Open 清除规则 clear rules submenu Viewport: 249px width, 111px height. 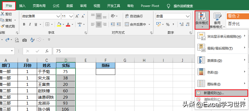click(221, 99)
